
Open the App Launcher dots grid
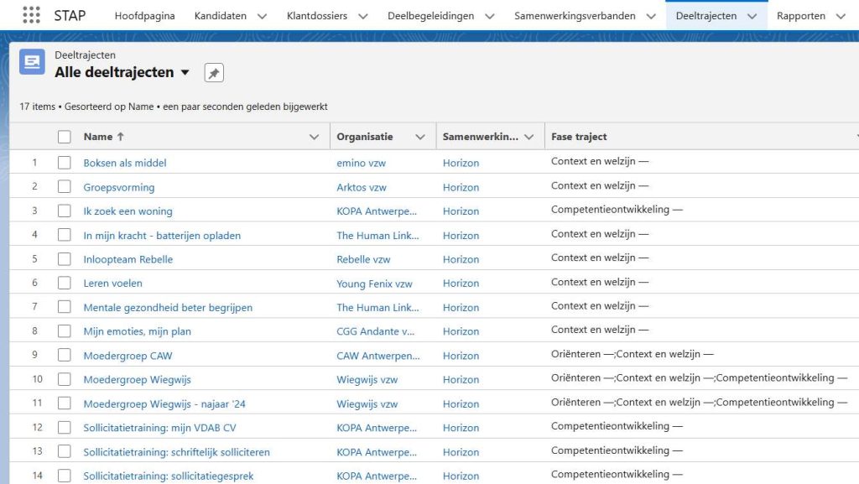[31, 15]
